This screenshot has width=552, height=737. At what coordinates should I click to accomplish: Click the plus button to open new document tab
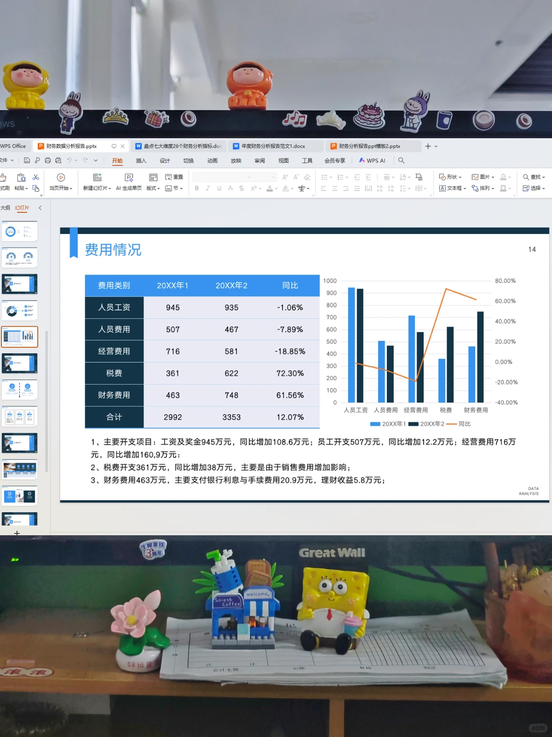pos(427,146)
